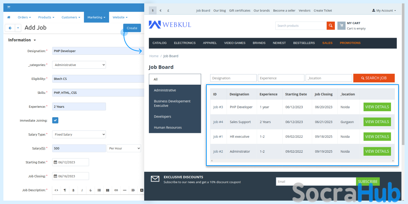
Task: Insert a table in the description editor
Action: tap(107, 190)
